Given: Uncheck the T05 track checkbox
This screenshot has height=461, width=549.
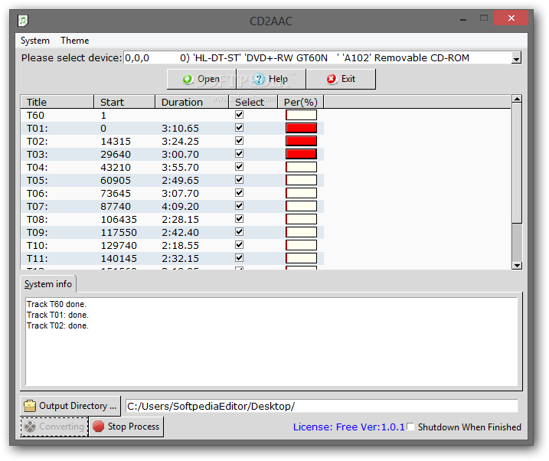Looking at the screenshot, I should tap(239, 179).
